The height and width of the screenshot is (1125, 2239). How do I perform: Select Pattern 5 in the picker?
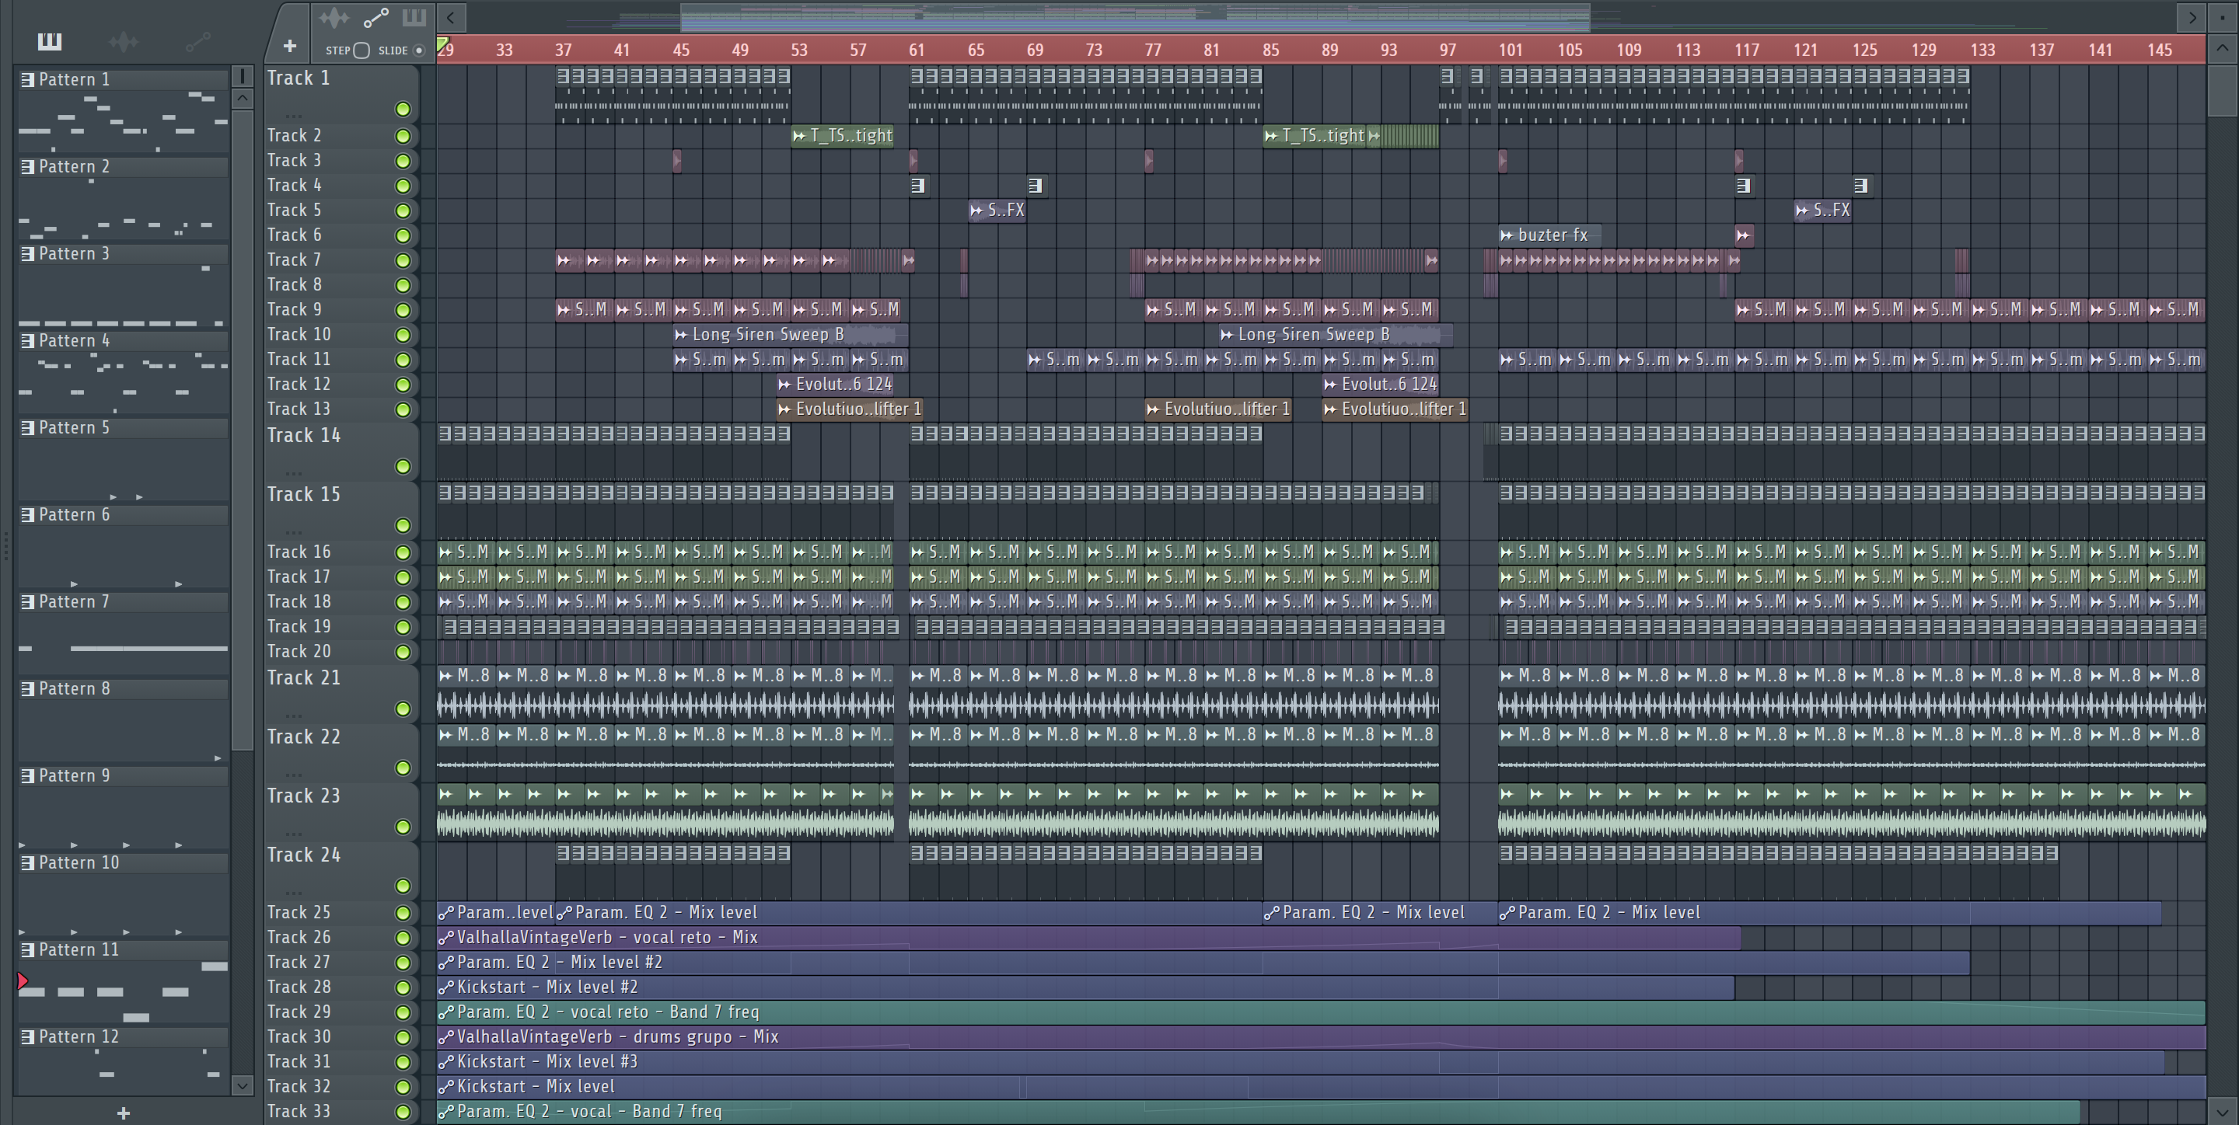(x=122, y=427)
